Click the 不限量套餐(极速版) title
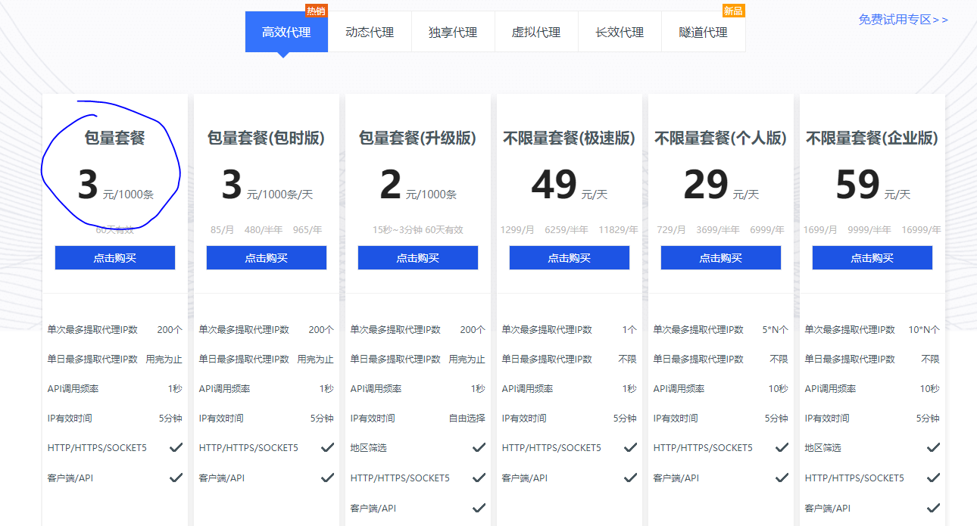This screenshot has height=526, width=977. coord(570,139)
